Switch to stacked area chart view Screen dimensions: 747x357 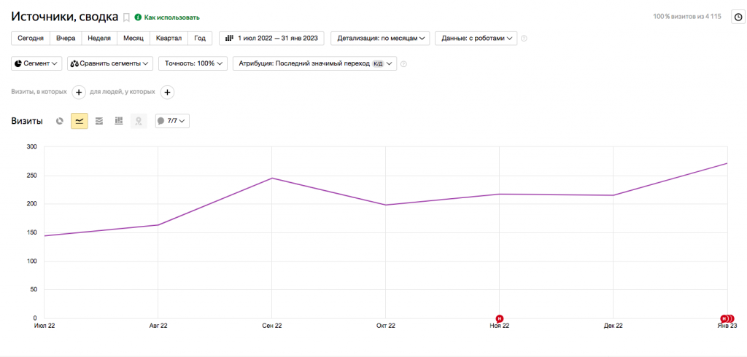point(99,121)
